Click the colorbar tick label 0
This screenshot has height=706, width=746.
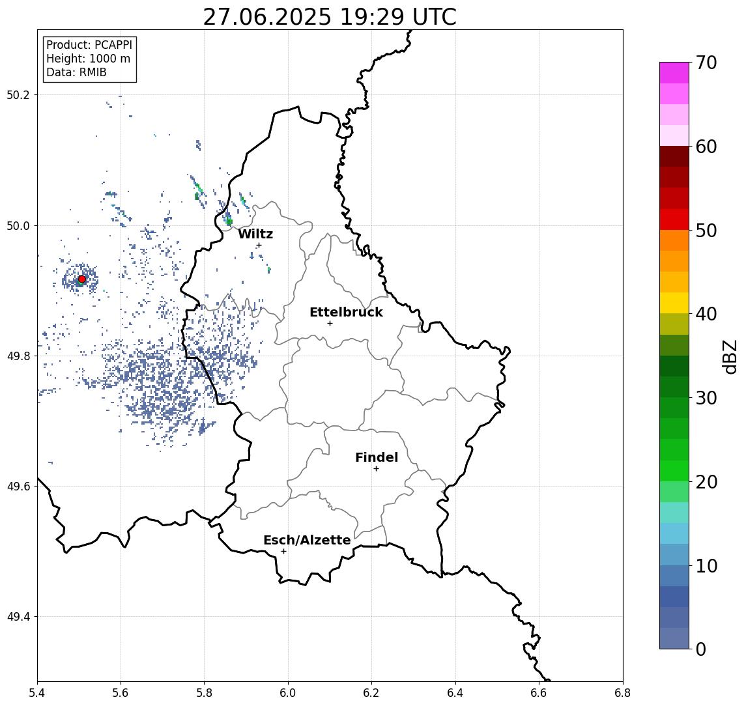701,649
